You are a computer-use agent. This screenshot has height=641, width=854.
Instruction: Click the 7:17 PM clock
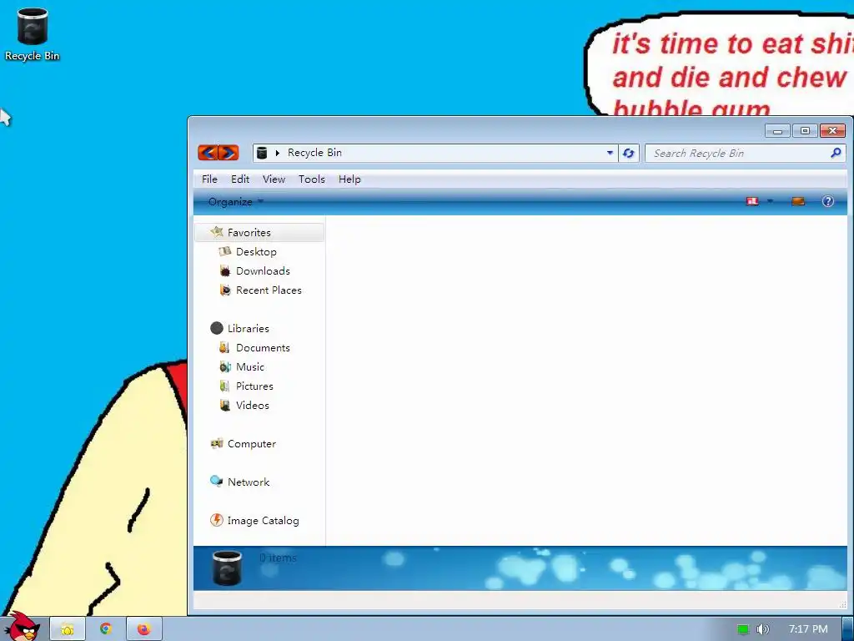coord(808,629)
